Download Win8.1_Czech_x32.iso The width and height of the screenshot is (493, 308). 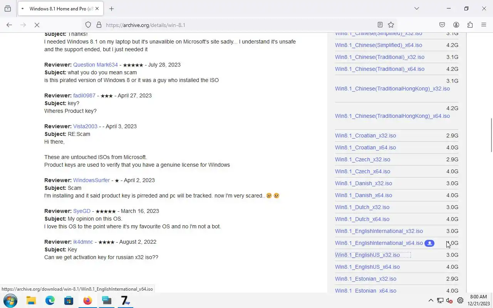coord(362,159)
